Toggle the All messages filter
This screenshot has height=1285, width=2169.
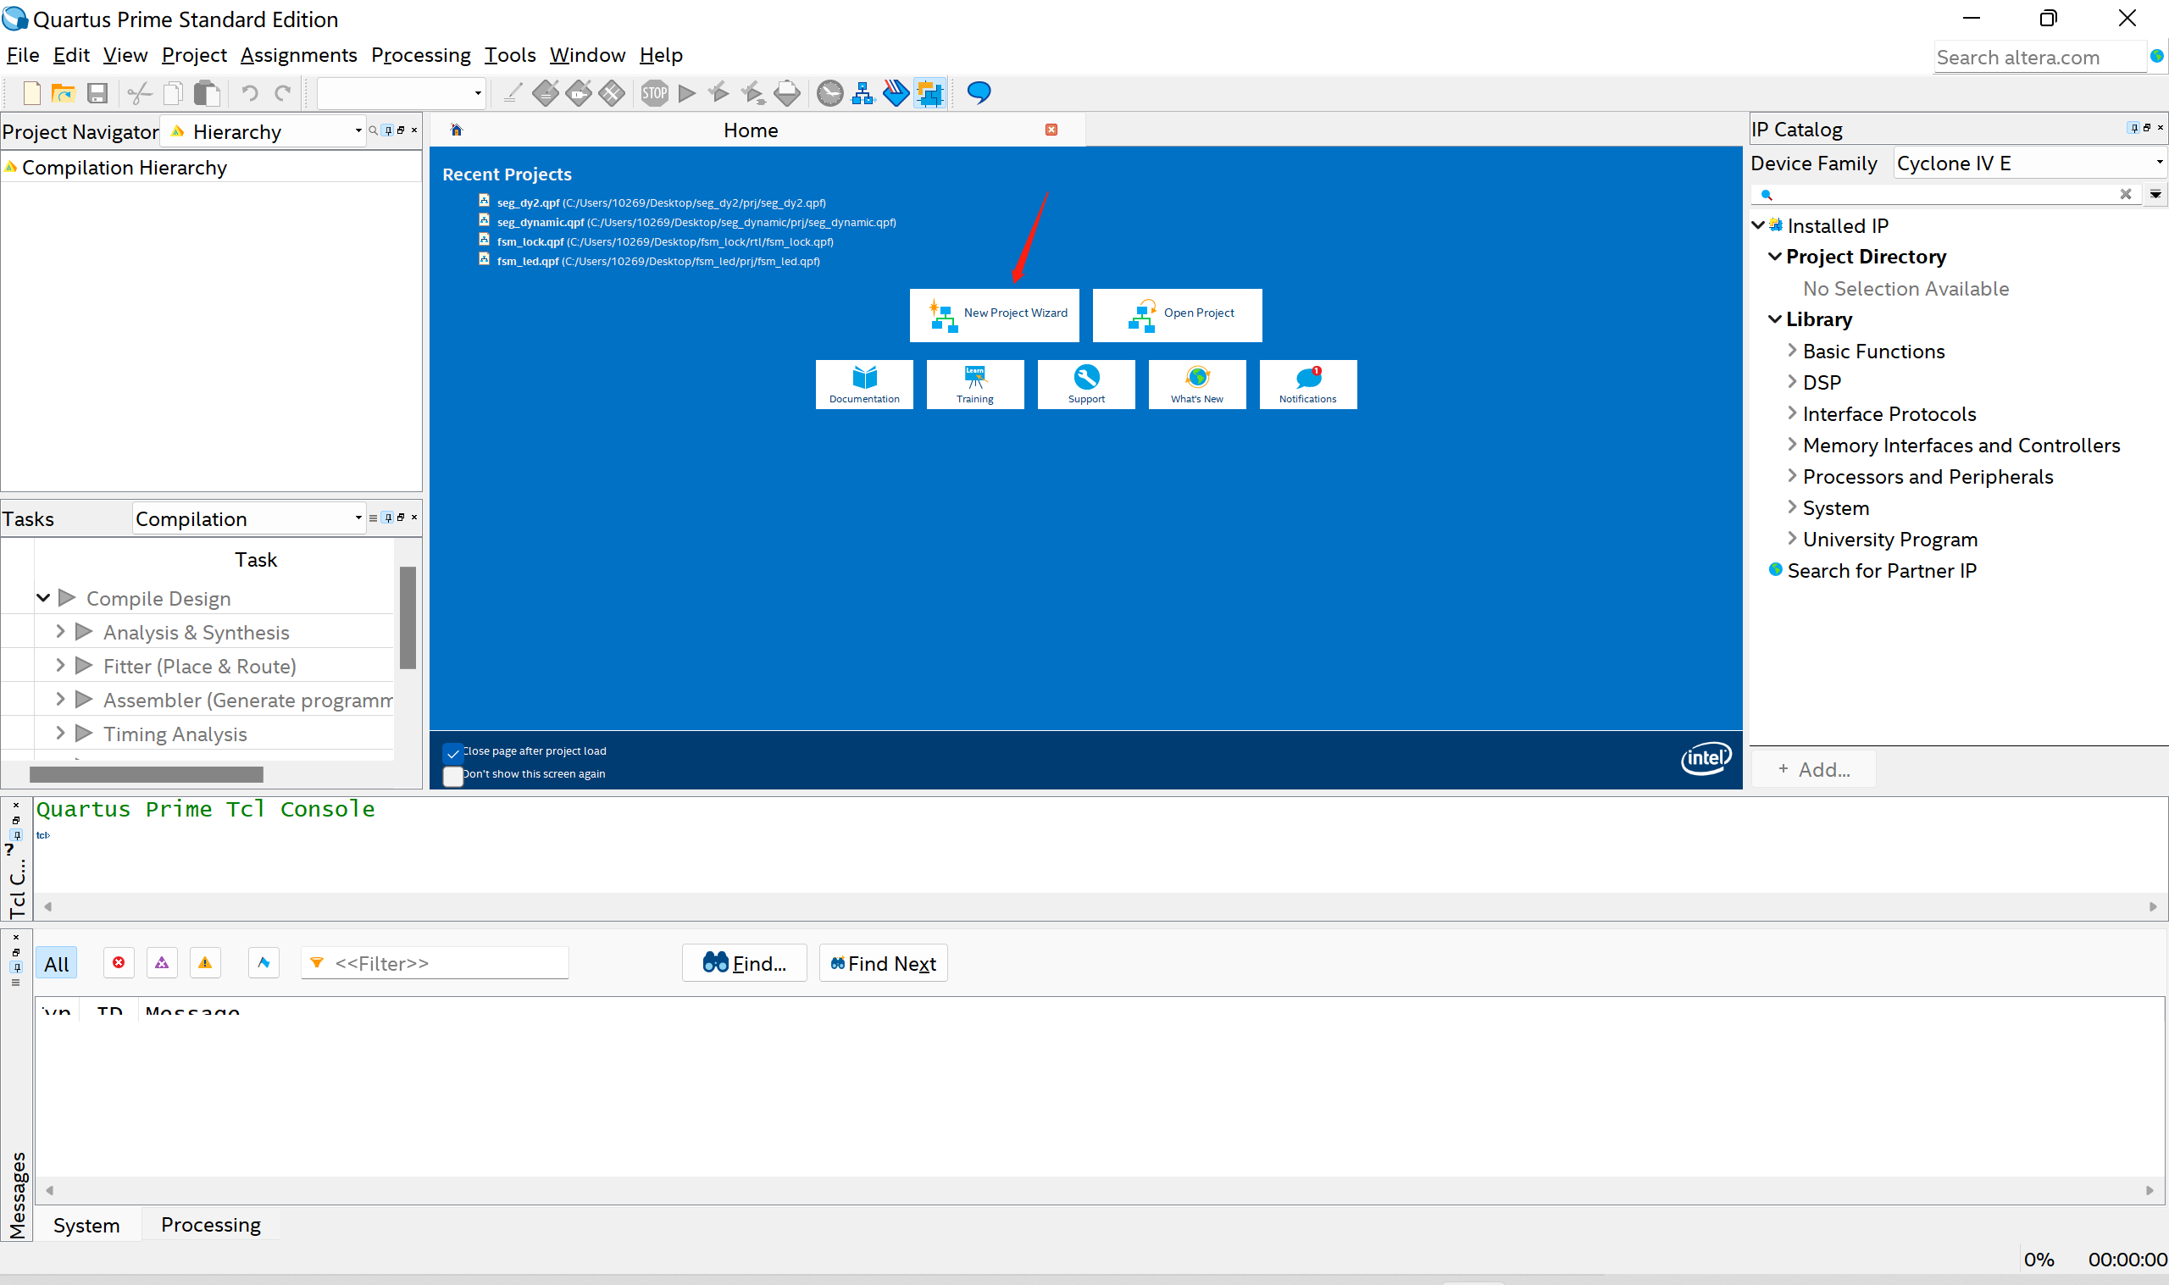pyautogui.click(x=56, y=964)
